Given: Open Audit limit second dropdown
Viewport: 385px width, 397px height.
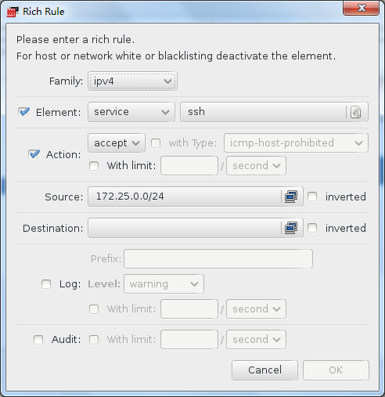Looking at the screenshot, I should (x=256, y=340).
